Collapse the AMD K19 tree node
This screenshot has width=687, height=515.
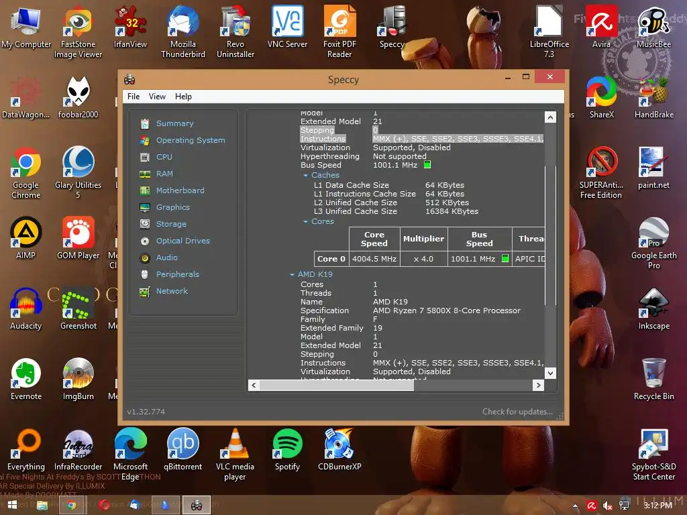(292, 274)
